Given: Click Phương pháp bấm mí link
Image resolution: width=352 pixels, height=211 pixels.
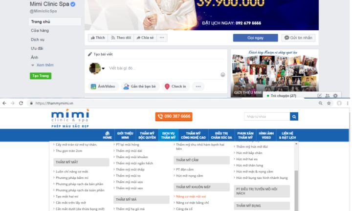Looking at the screenshot, I should click(72, 178).
